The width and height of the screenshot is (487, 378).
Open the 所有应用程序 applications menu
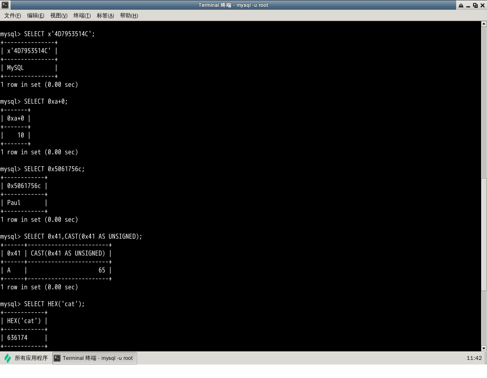[x=26, y=358]
